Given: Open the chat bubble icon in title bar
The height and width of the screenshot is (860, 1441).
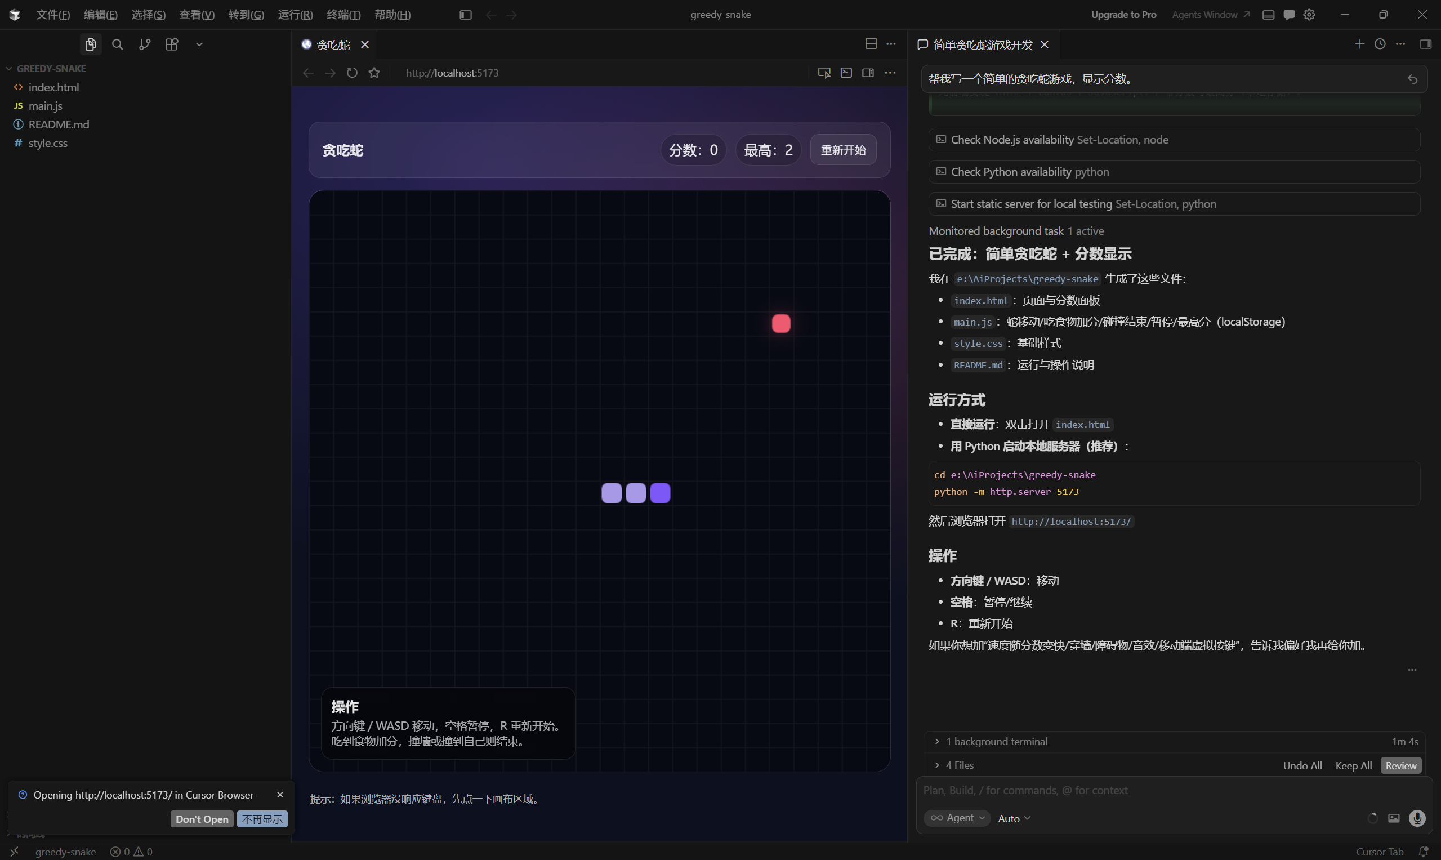Looking at the screenshot, I should coord(1289,15).
